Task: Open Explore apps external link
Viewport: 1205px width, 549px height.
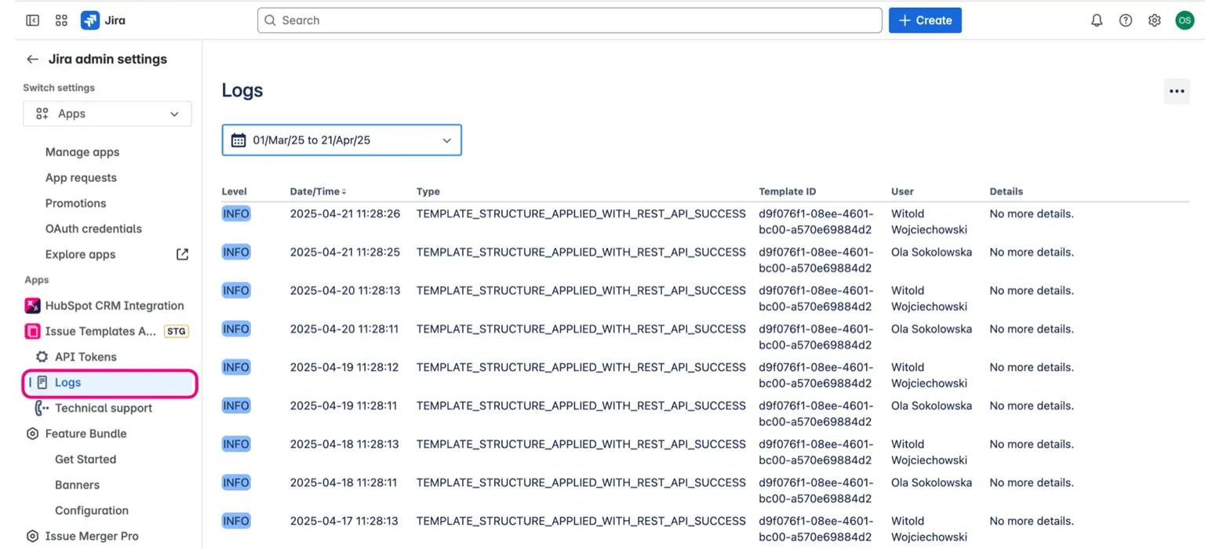Action: pyautogui.click(x=80, y=254)
